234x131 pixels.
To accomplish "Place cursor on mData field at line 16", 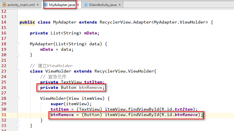I will click(91, 33).
